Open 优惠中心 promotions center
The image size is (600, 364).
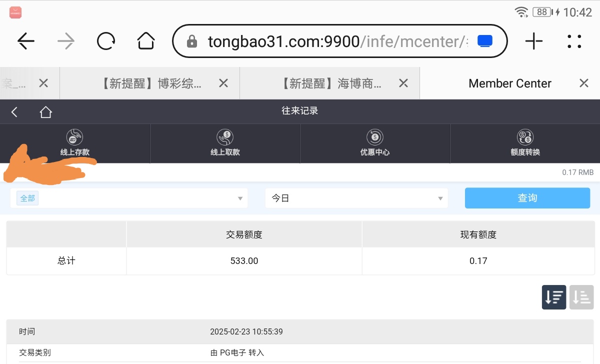[375, 143]
